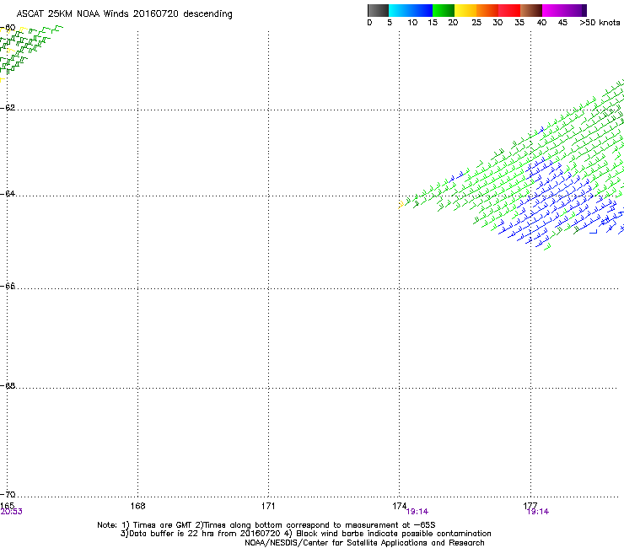Click the longitude label '171'
The image size is (624, 548).
(268, 506)
